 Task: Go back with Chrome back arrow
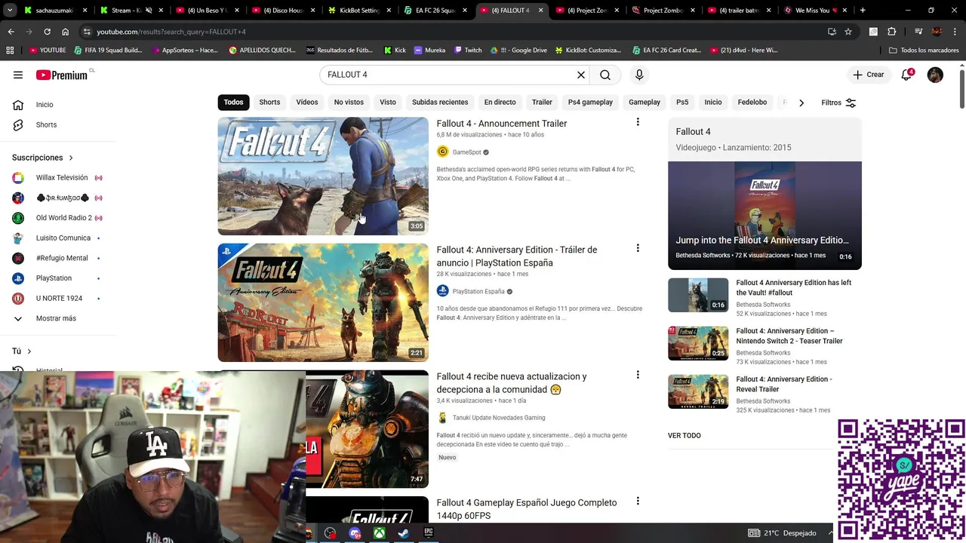[11, 32]
